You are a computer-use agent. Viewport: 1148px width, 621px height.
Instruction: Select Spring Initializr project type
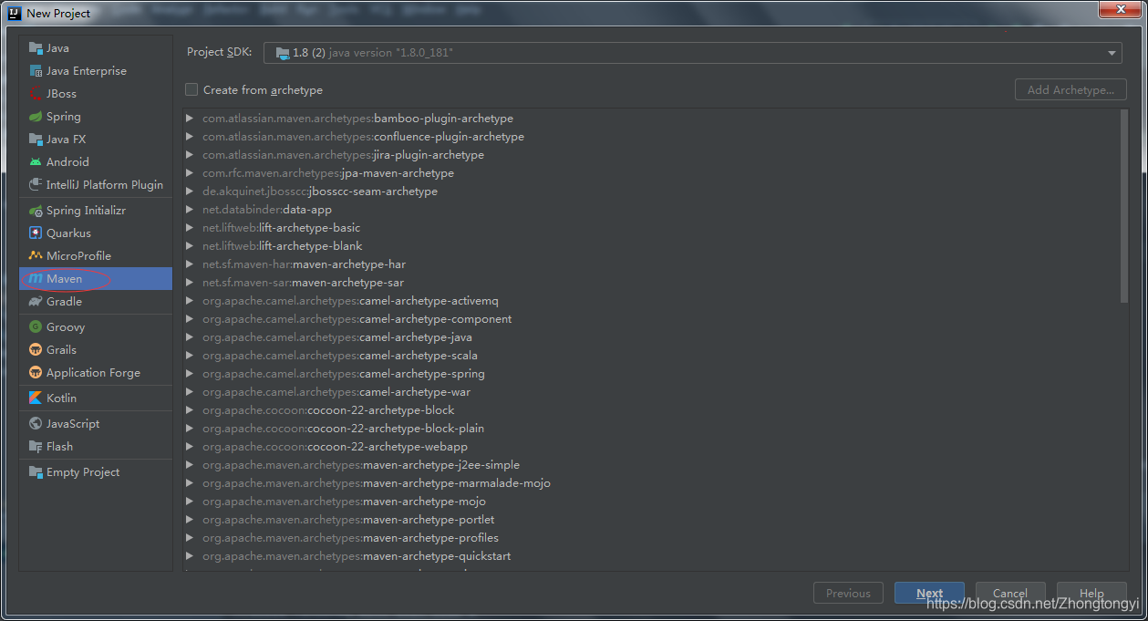click(96, 211)
